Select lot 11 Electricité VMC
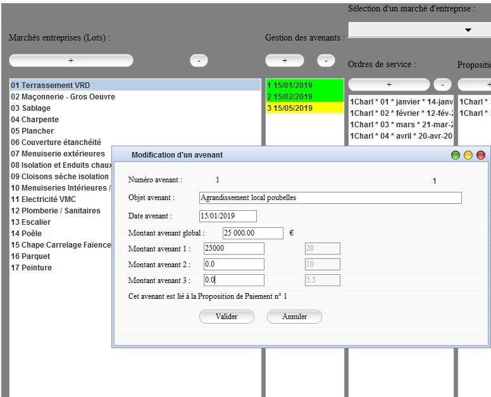This screenshot has height=397, width=491. (x=61, y=199)
